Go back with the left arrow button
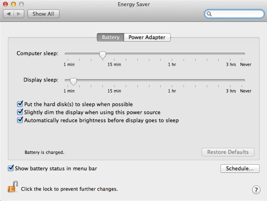The image size is (267, 201). (9, 14)
